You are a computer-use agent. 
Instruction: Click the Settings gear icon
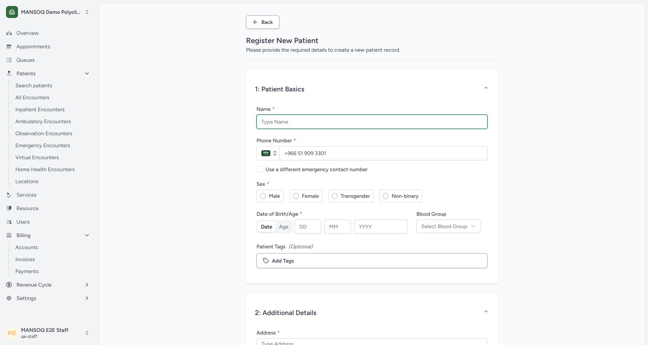9,298
